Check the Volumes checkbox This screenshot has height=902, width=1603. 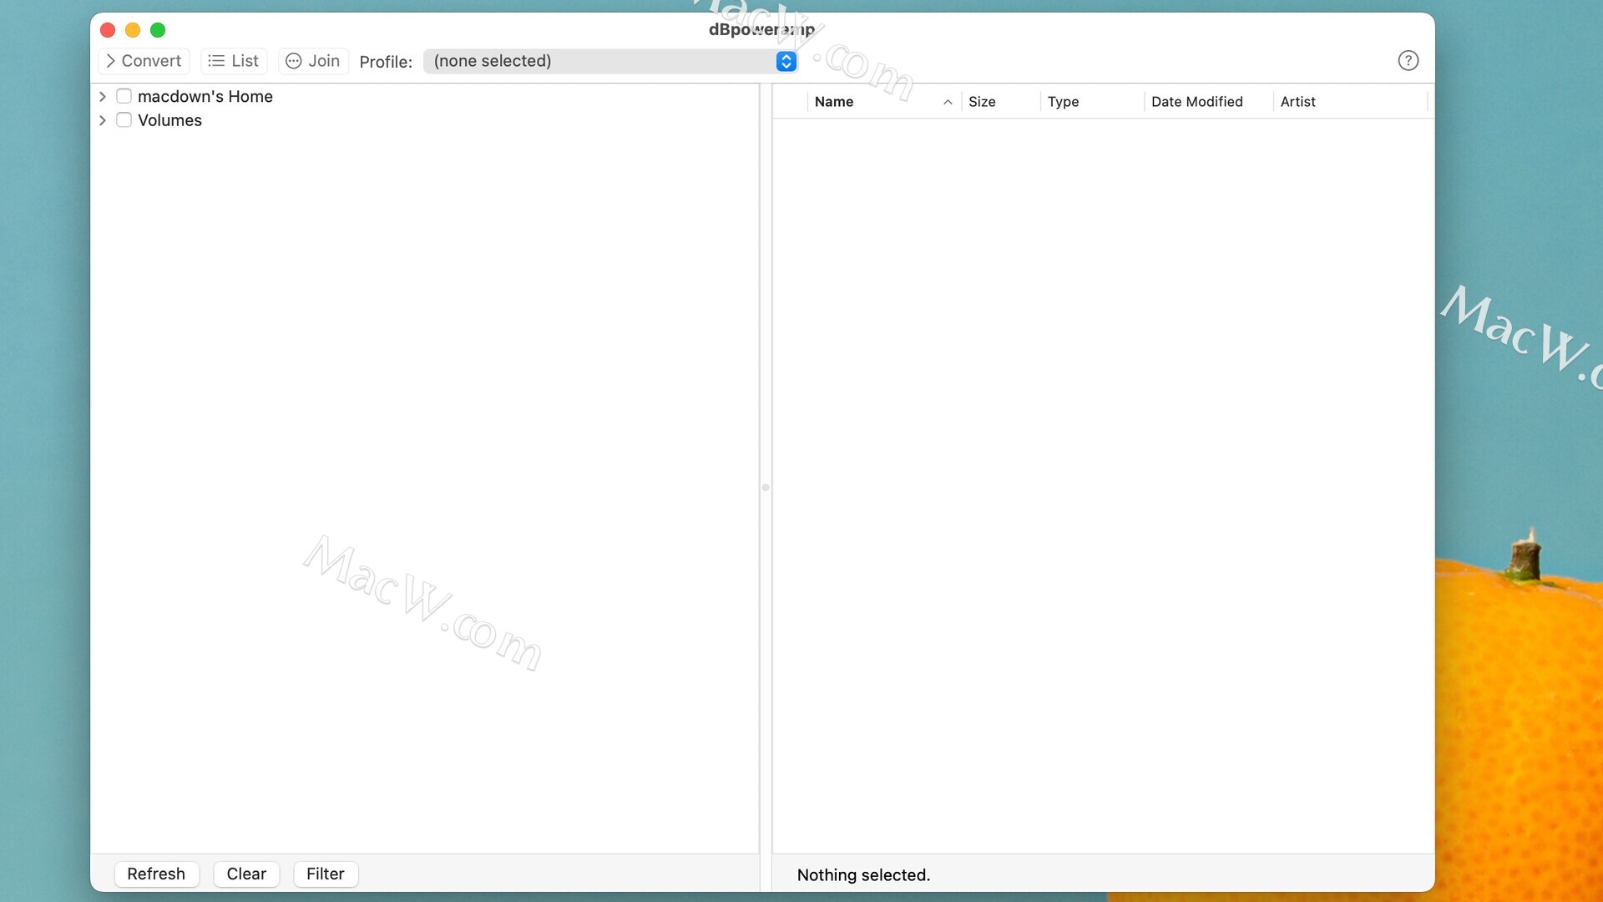pyautogui.click(x=124, y=119)
